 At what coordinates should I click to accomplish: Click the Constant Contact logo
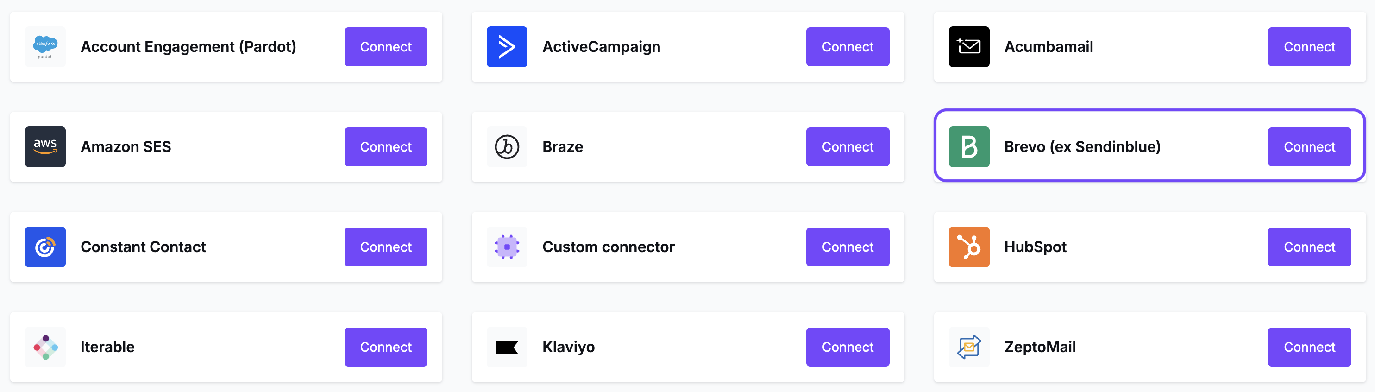(45, 247)
